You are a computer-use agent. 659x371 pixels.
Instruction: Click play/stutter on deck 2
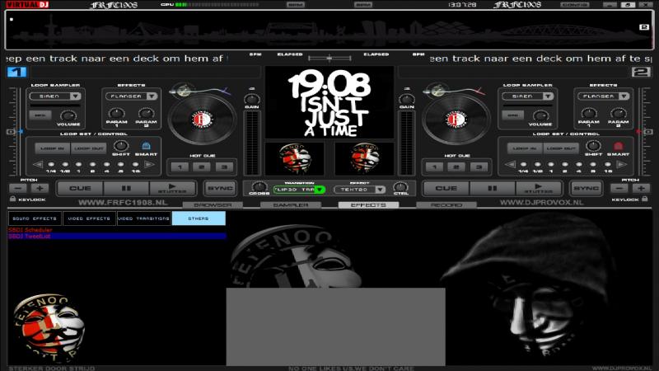539,188
